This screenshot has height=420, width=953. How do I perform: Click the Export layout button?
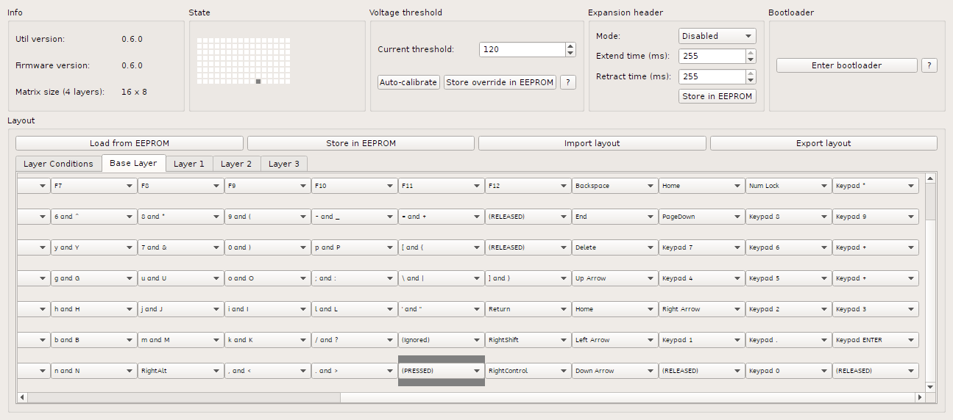[x=823, y=143]
